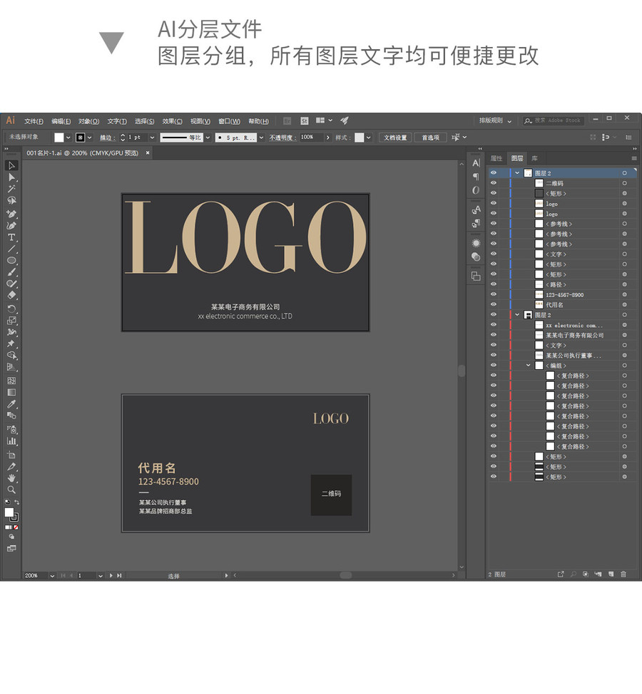
Task: Switch to the 库 panel tab
Action: [534, 158]
